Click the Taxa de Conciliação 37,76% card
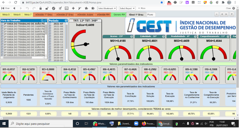This screenshot has width=239, height=128. [x=130, y=97]
